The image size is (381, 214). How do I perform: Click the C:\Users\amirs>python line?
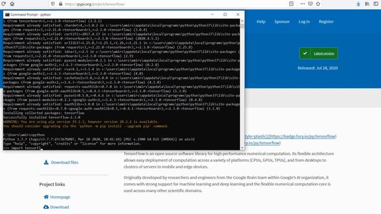24,135
